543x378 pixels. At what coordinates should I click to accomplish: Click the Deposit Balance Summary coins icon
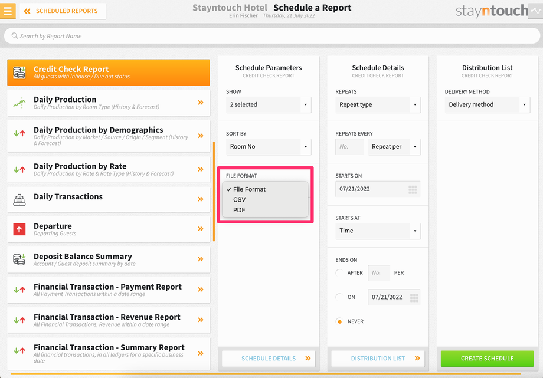(19, 259)
